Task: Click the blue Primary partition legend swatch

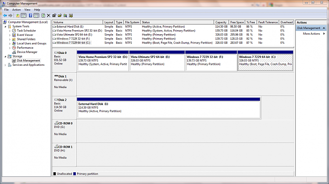Action: [75, 174]
